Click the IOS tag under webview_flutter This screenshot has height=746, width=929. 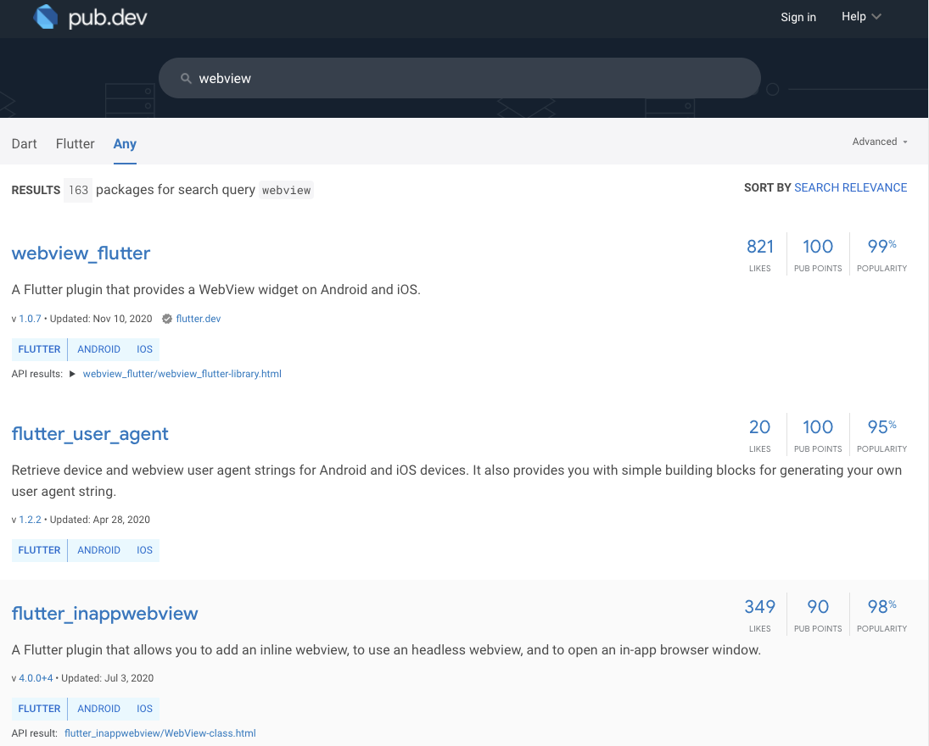(x=144, y=349)
